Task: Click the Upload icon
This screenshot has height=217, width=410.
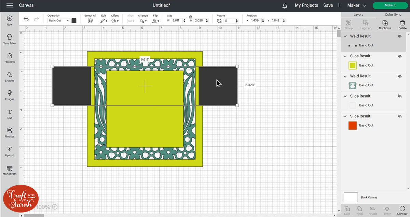Action: tap(10, 151)
